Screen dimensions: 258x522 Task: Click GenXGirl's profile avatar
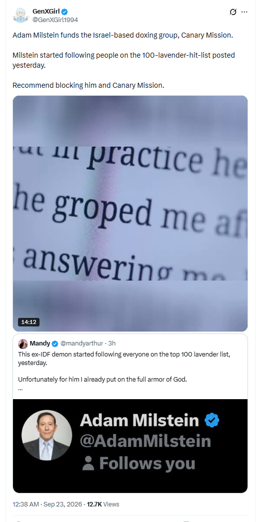(20, 16)
